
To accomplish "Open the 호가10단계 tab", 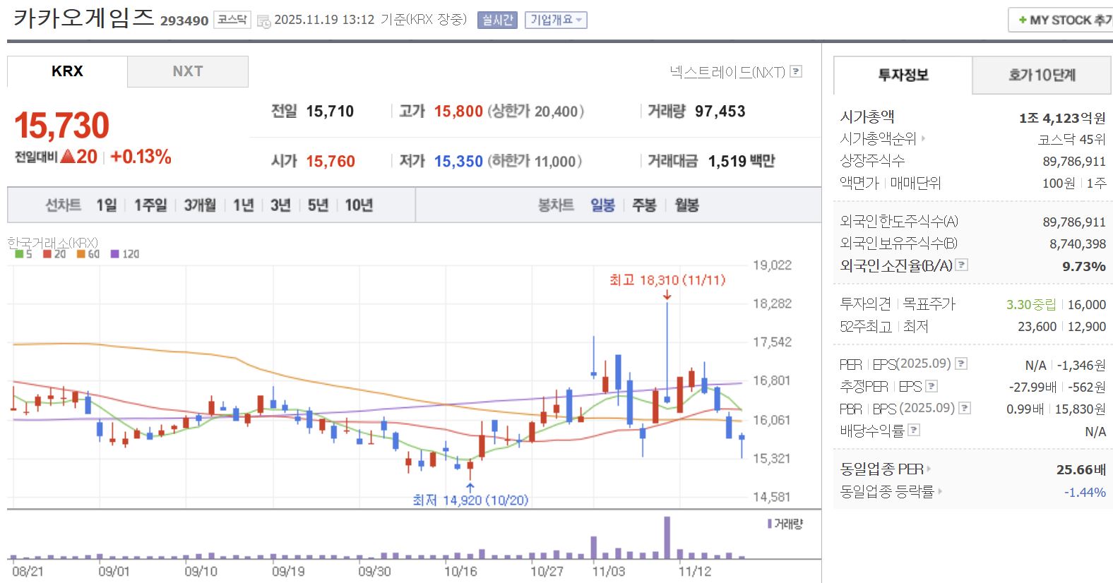I will click(x=1042, y=75).
